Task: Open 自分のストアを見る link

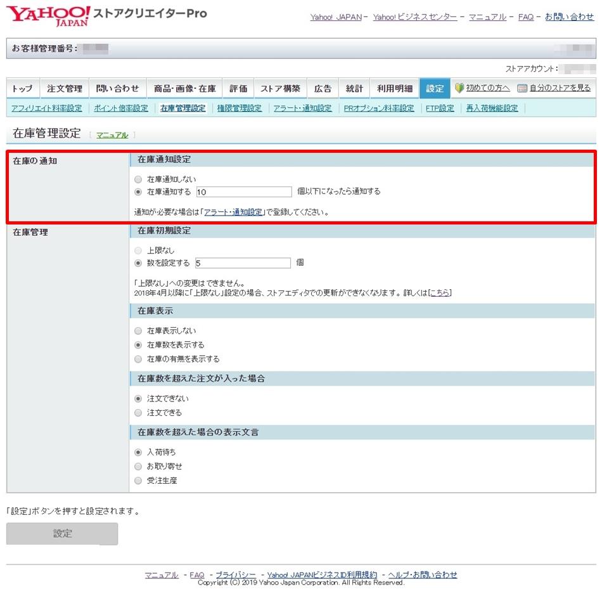Action: coord(560,88)
